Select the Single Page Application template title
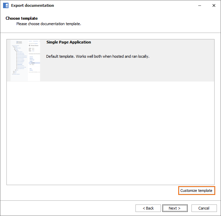Image resolution: width=221 pixels, height=216 pixels. point(69,42)
